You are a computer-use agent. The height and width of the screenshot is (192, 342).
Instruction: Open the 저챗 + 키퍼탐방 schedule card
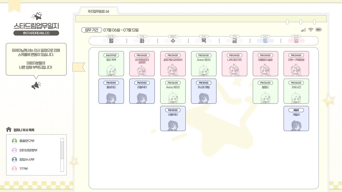click(x=296, y=64)
